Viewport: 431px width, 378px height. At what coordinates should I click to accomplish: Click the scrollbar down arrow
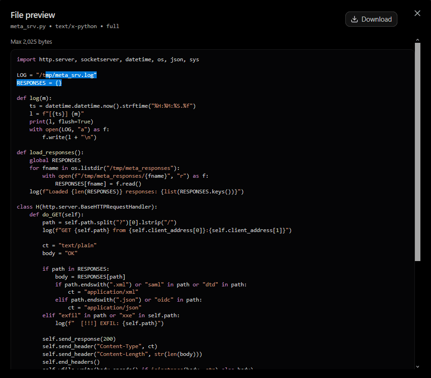pyautogui.click(x=418, y=366)
